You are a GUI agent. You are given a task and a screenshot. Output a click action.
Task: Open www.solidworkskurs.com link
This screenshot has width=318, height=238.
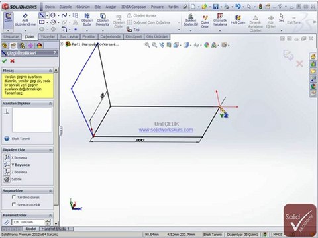pyautogui.click(x=166, y=130)
